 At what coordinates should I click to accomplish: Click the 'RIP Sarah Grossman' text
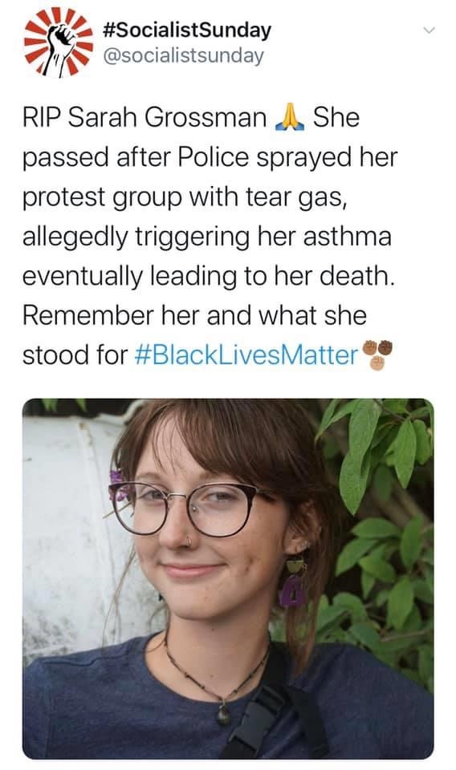coord(144,118)
